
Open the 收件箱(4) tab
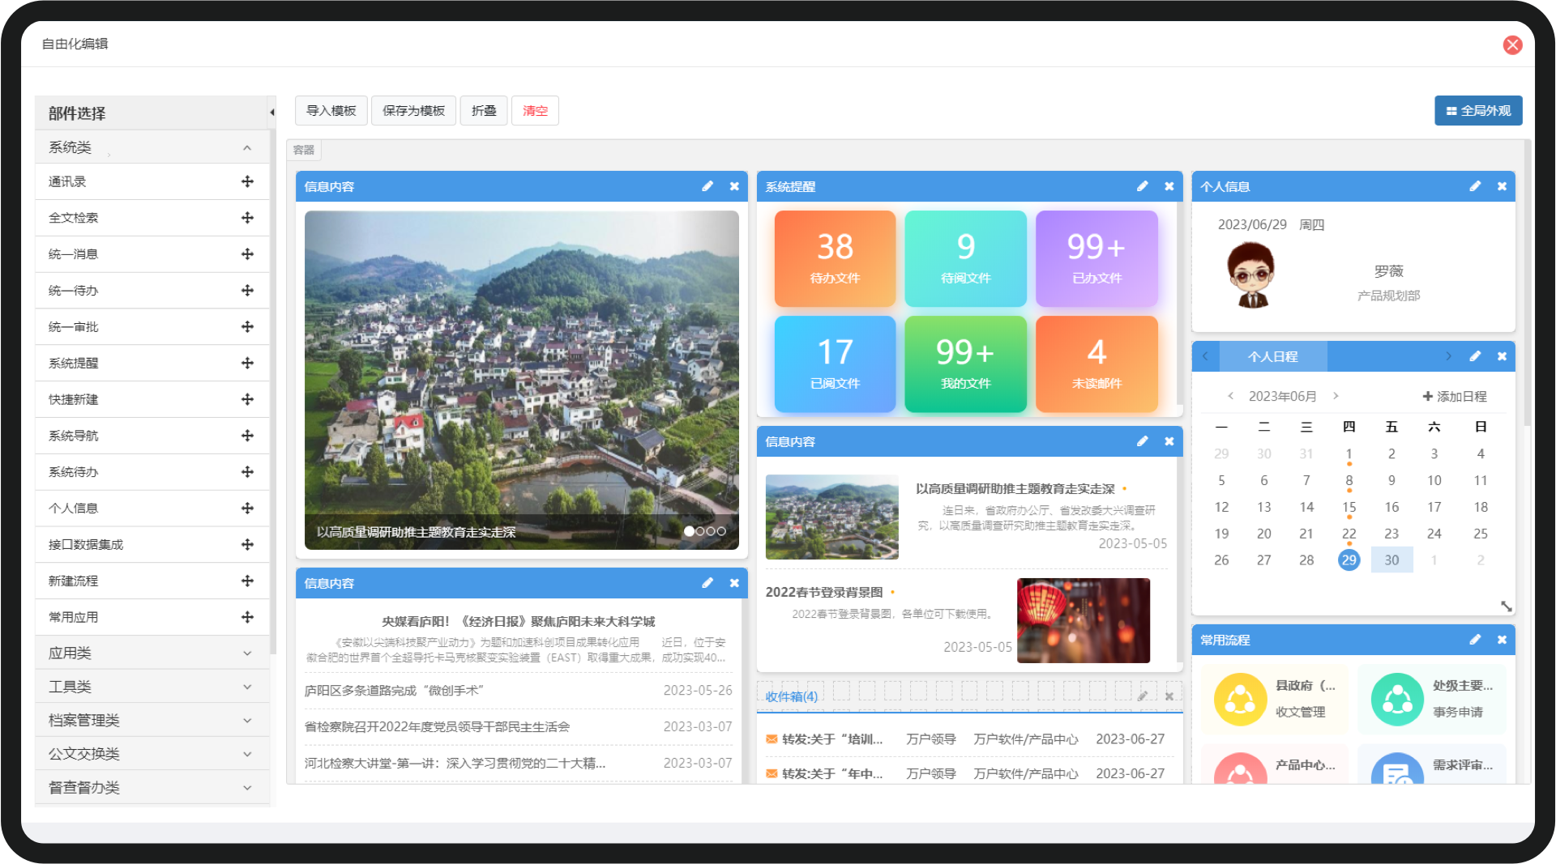791,696
